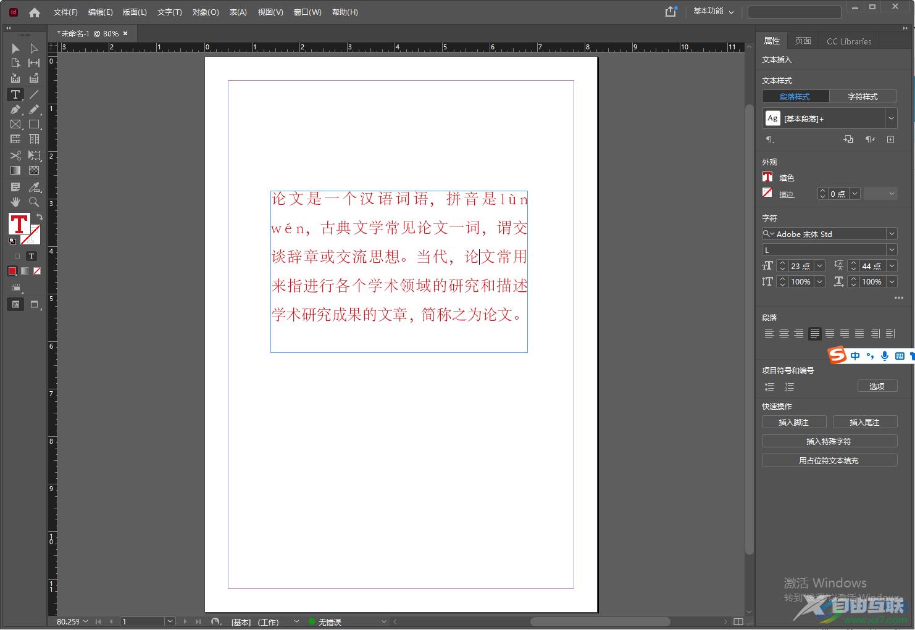Toggle formatting affects container
Viewport: 915px width, 630px height.
[17, 256]
